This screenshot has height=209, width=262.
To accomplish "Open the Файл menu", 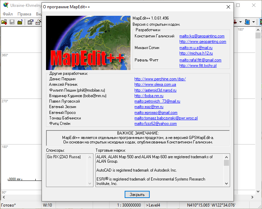I will tap(8, 14).
